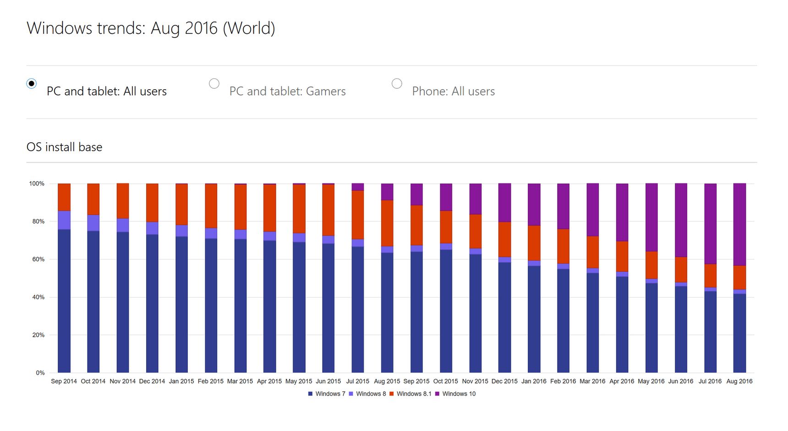Click the Jan 2016 Windows 7 bar segment
Image resolution: width=788 pixels, height=431 pixels.
tap(534, 319)
